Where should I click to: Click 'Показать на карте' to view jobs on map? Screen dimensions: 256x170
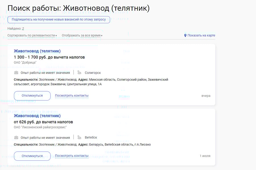202,35
